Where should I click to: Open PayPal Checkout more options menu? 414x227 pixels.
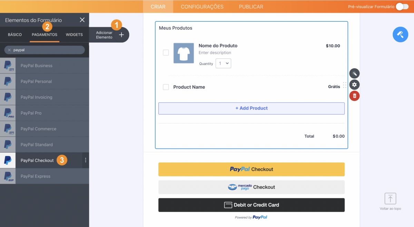[86, 160]
